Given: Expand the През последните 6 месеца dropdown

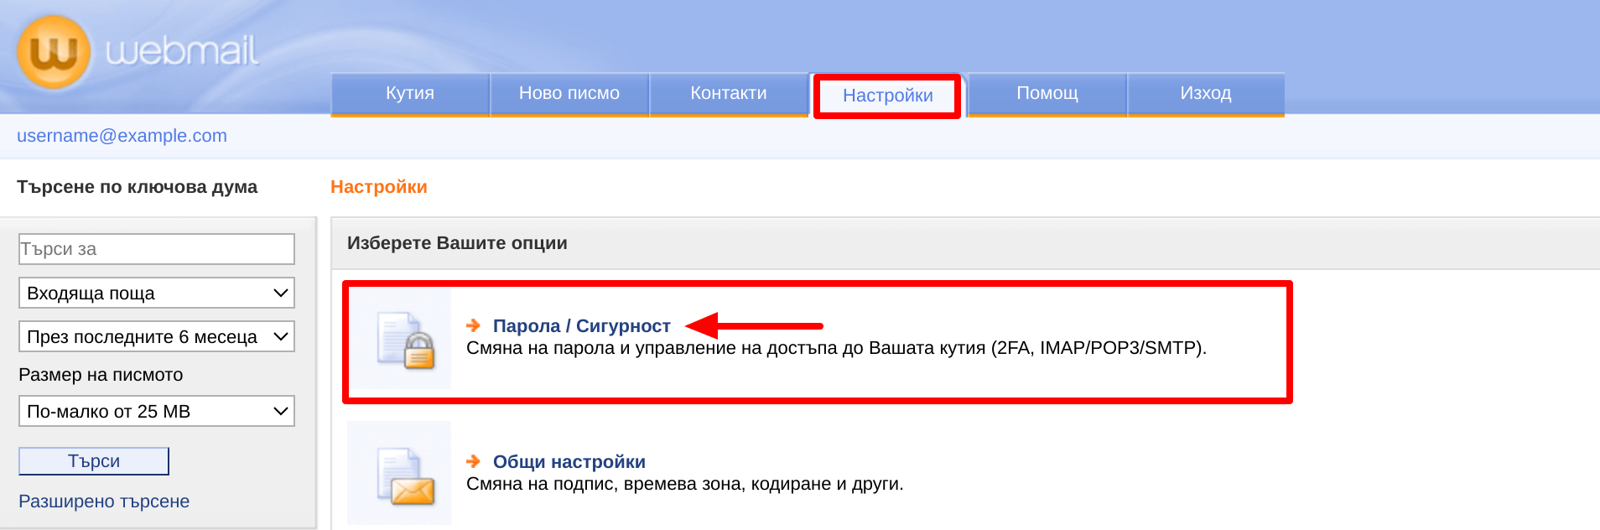Looking at the screenshot, I should pos(157,336).
